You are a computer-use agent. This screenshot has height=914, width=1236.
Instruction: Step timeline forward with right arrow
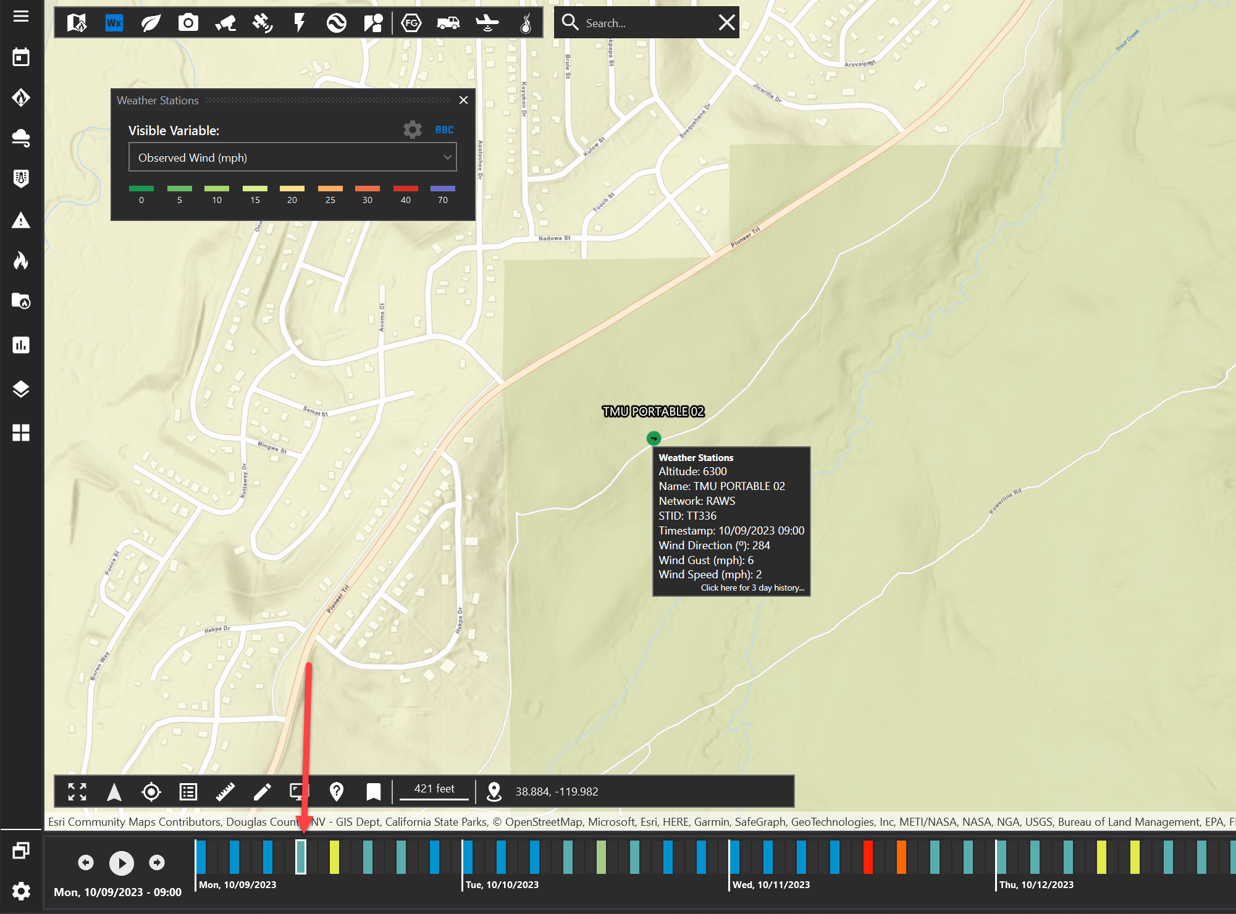[x=157, y=862]
